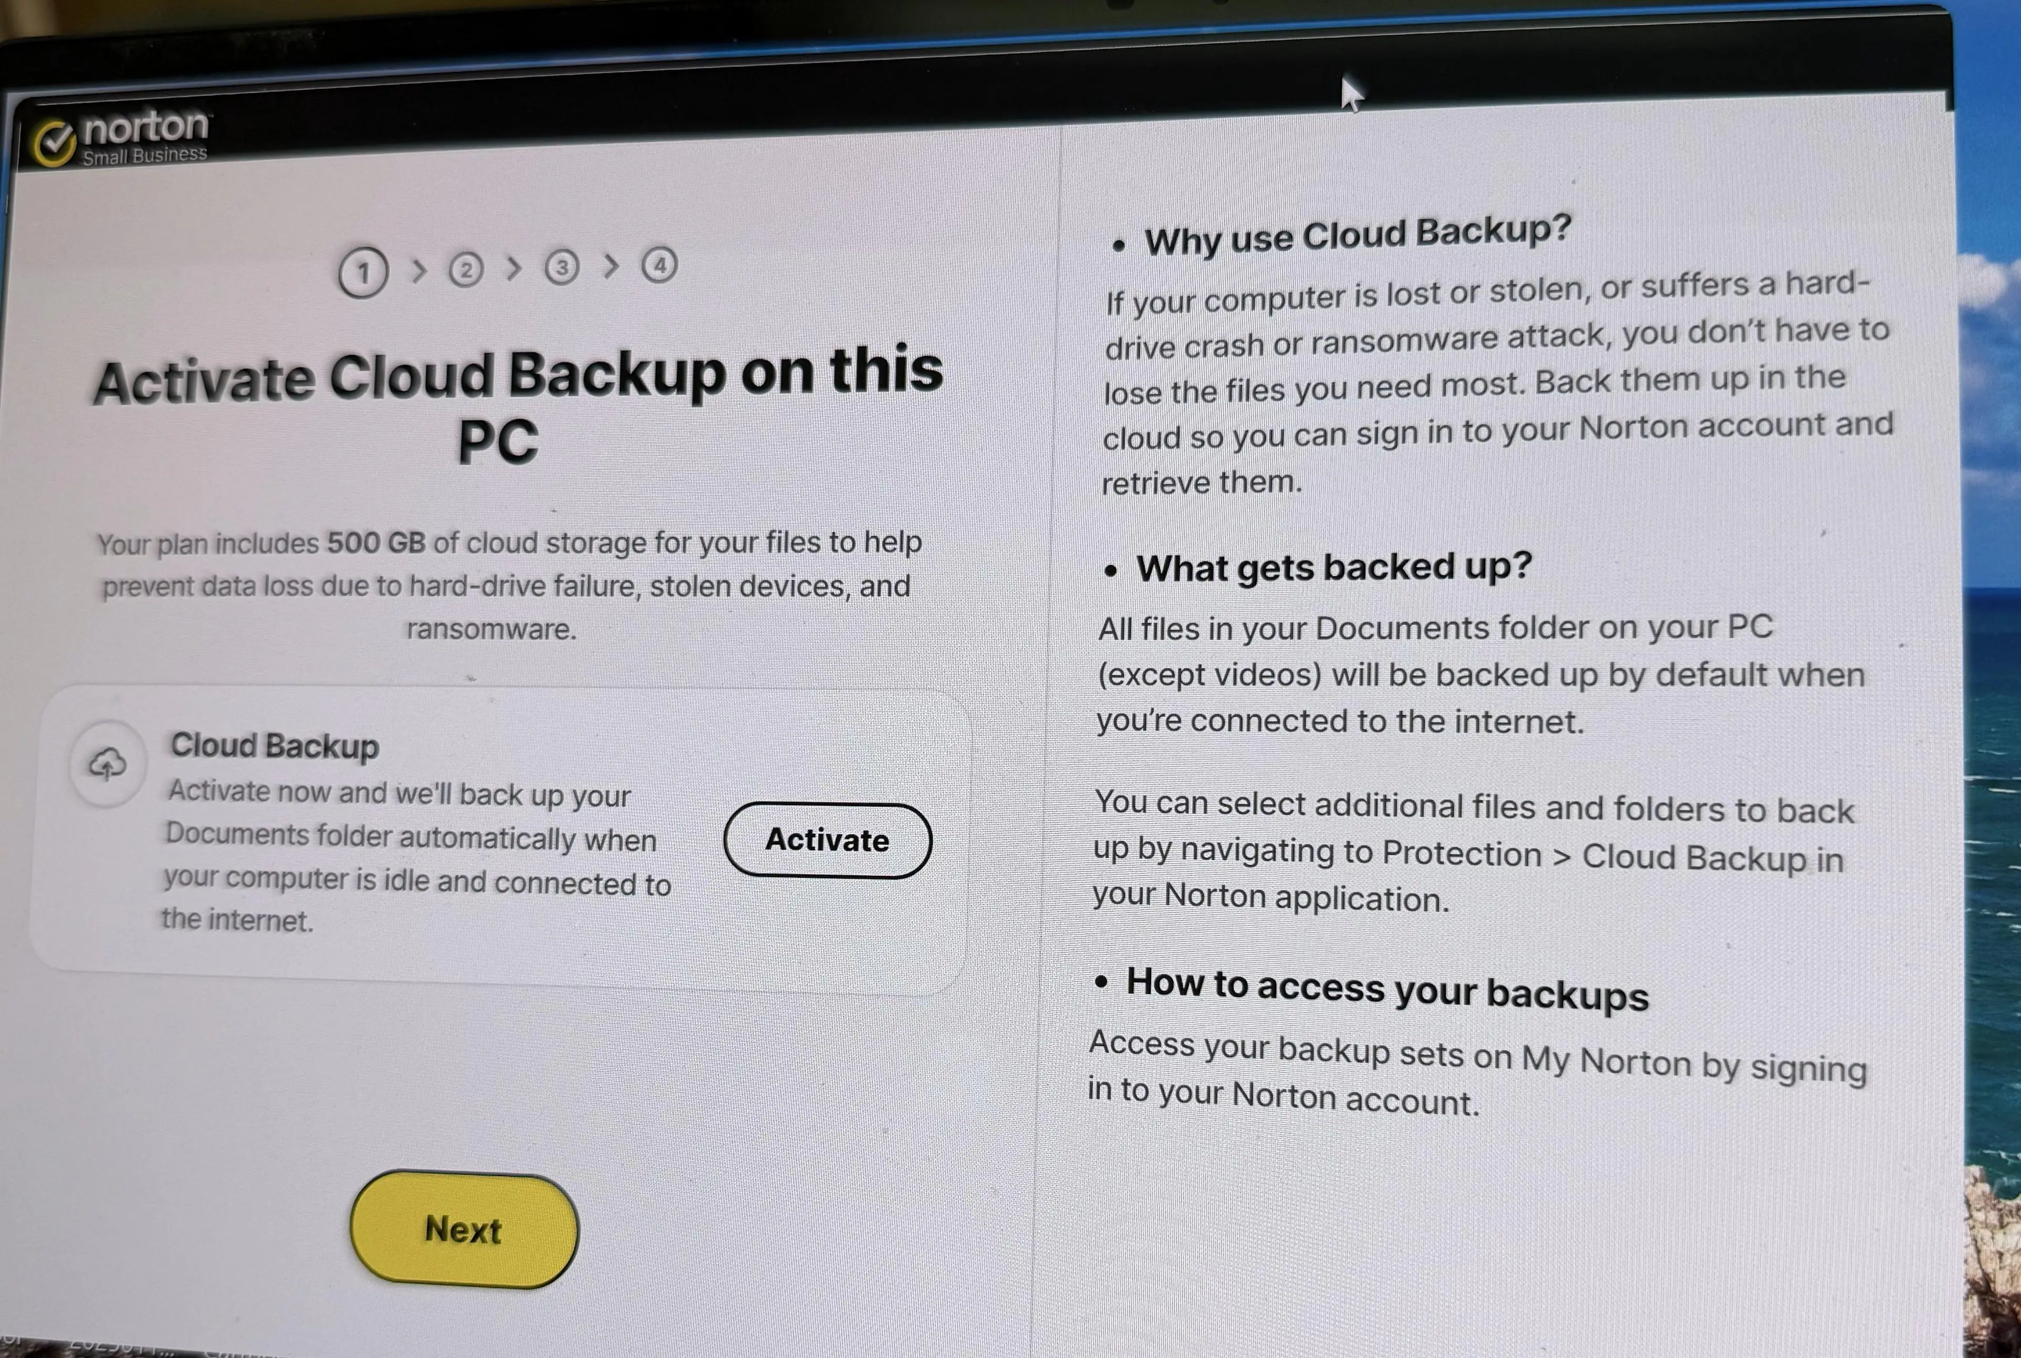This screenshot has width=2021, height=1358.
Task: Select step 1 circle in progress indicator
Action: (x=363, y=273)
